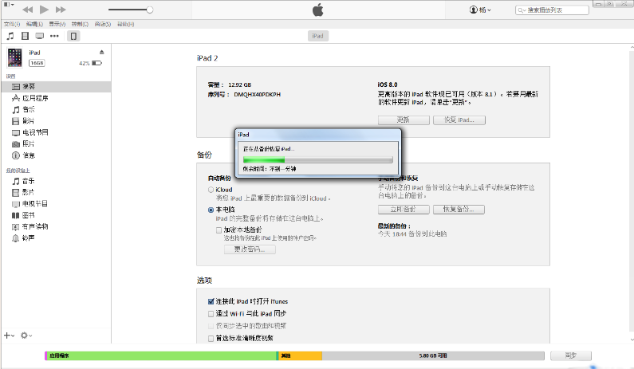The height and width of the screenshot is (369, 634).
Task: Open the Movies library icon in toolbar
Action: tap(25, 36)
